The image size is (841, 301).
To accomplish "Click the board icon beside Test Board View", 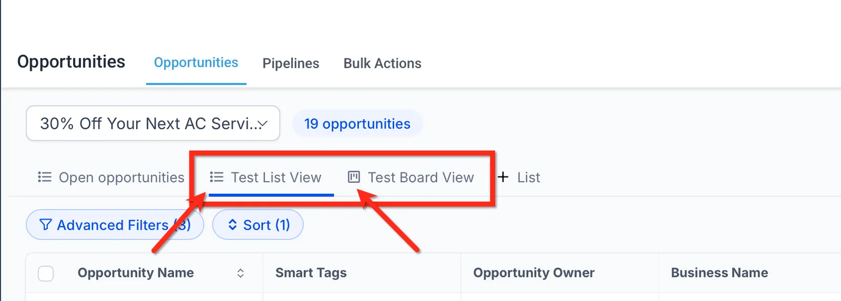I will (354, 177).
